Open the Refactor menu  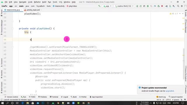pos(37,2)
